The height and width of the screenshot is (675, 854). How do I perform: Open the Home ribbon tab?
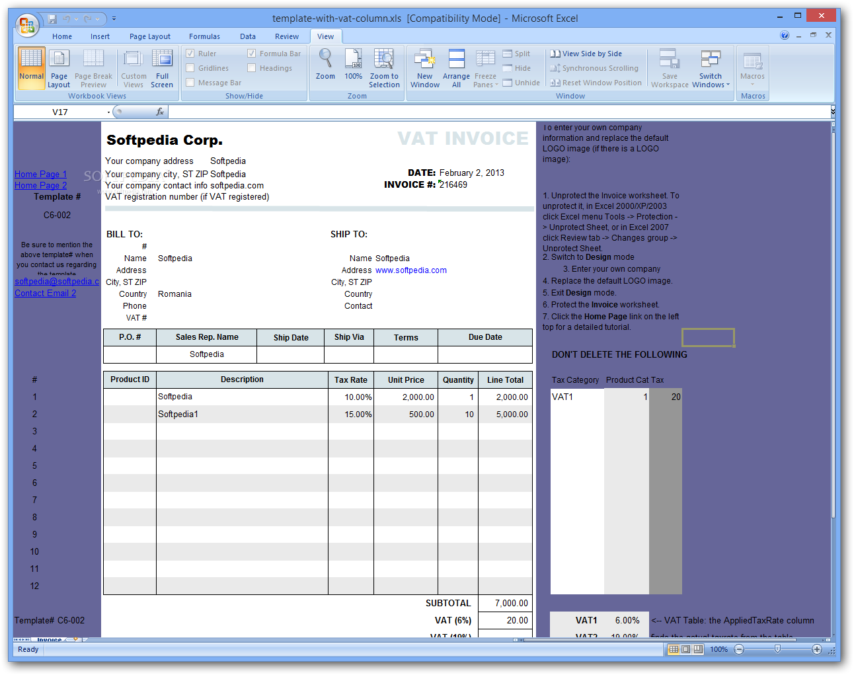coord(62,36)
